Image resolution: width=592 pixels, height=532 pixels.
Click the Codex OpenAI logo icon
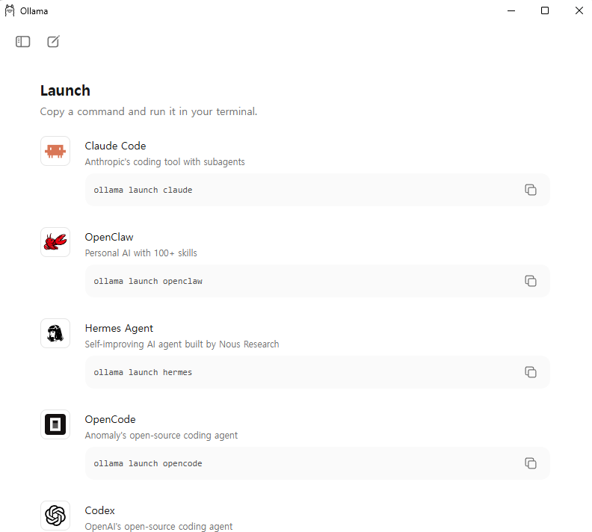(x=55, y=516)
